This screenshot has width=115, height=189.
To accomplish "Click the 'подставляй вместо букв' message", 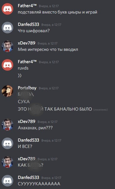I will [x=57, y=12].
